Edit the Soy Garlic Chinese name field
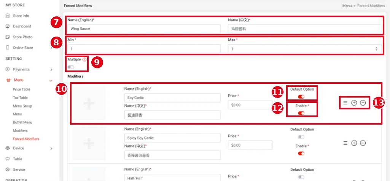This screenshot has height=181, width=390. click(172, 115)
